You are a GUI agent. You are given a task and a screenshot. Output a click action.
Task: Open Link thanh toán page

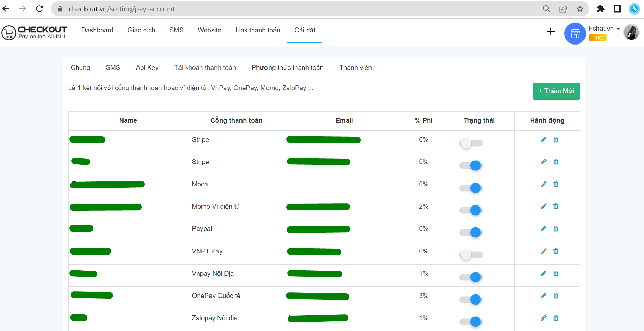257,30
